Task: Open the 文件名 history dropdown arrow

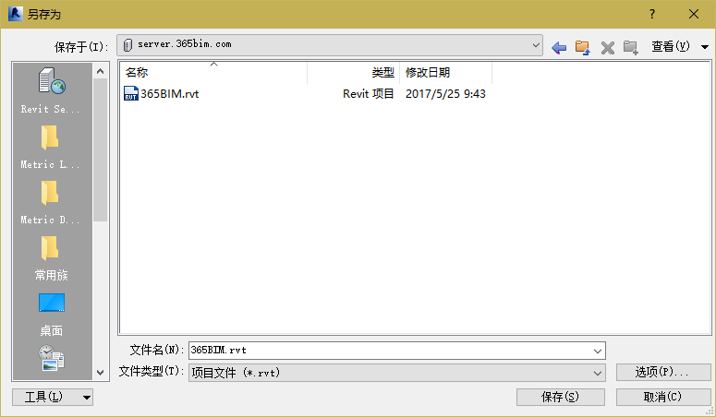Action: click(x=597, y=351)
